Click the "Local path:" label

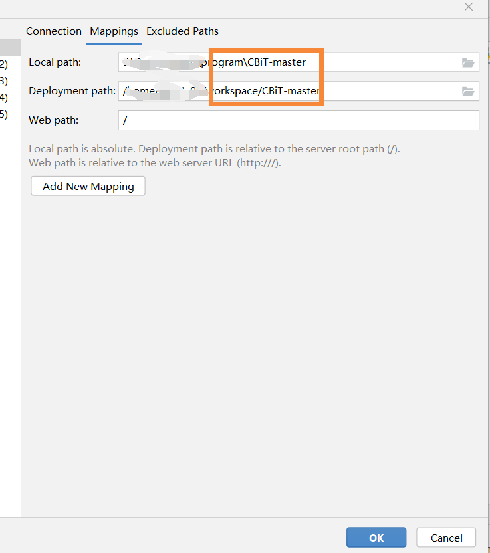pos(55,62)
